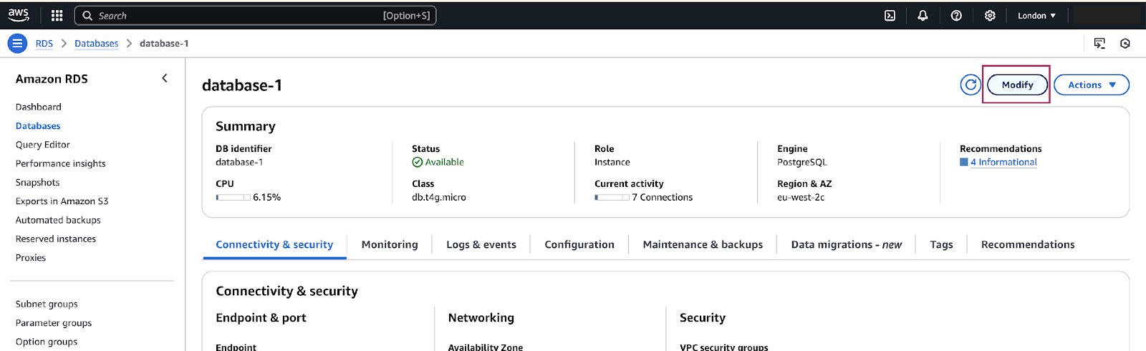Click the Available status text
Image resolution: width=1146 pixels, height=351 pixels.
tap(445, 163)
